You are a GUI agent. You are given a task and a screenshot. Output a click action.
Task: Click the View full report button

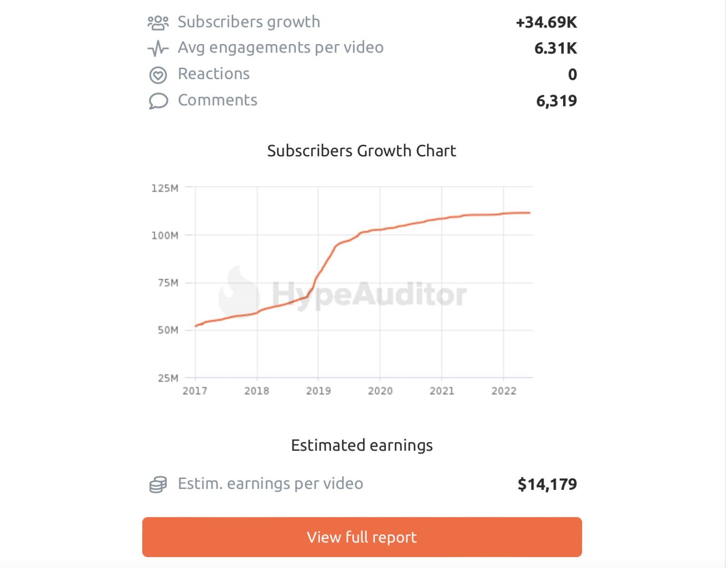[363, 537]
